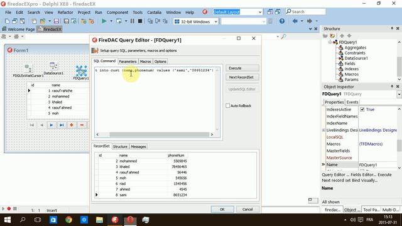This screenshot has width=402, height=226.
Task: Click the Structure panel move down arrow
Action: [349, 36]
